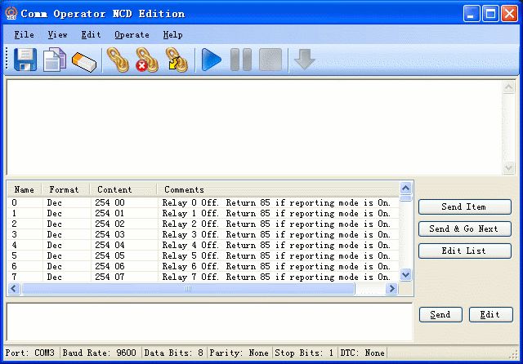The height and width of the screenshot is (364, 523).
Task: Click comment 'Relay 7 Off. Return 85...'
Action: (x=276, y=277)
